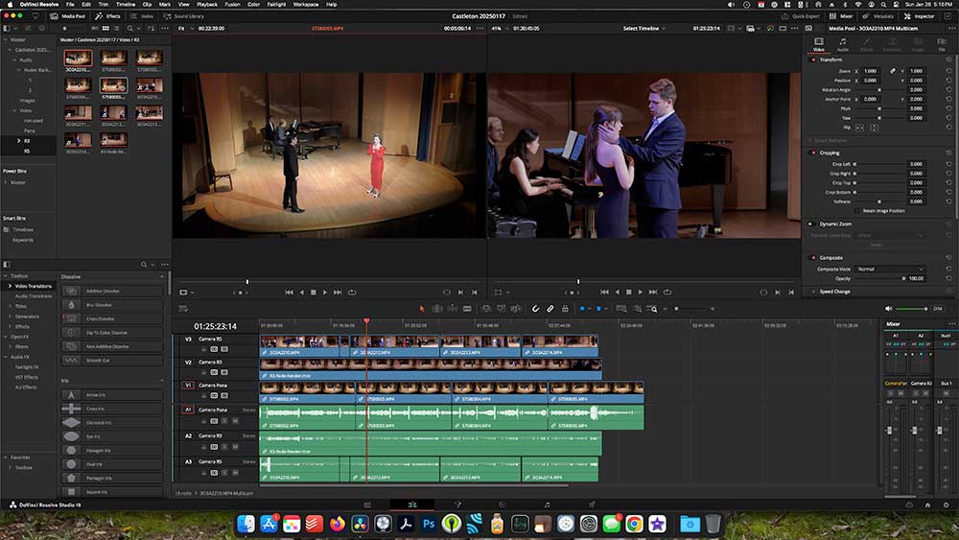959x540 pixels.
Task: Select the Blade Edit Mode tool
Action: (x=467, y=309)
